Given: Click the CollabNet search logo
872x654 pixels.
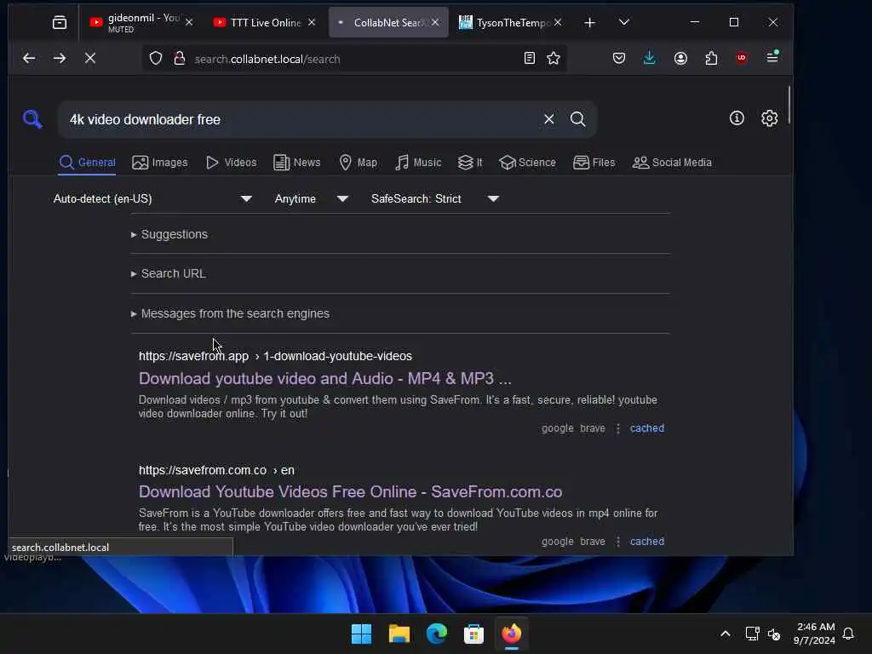Looking at the screenshot, I should 32,119.
